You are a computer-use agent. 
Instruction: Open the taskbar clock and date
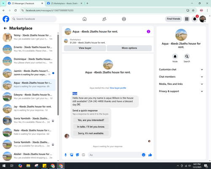pos(197,166)
